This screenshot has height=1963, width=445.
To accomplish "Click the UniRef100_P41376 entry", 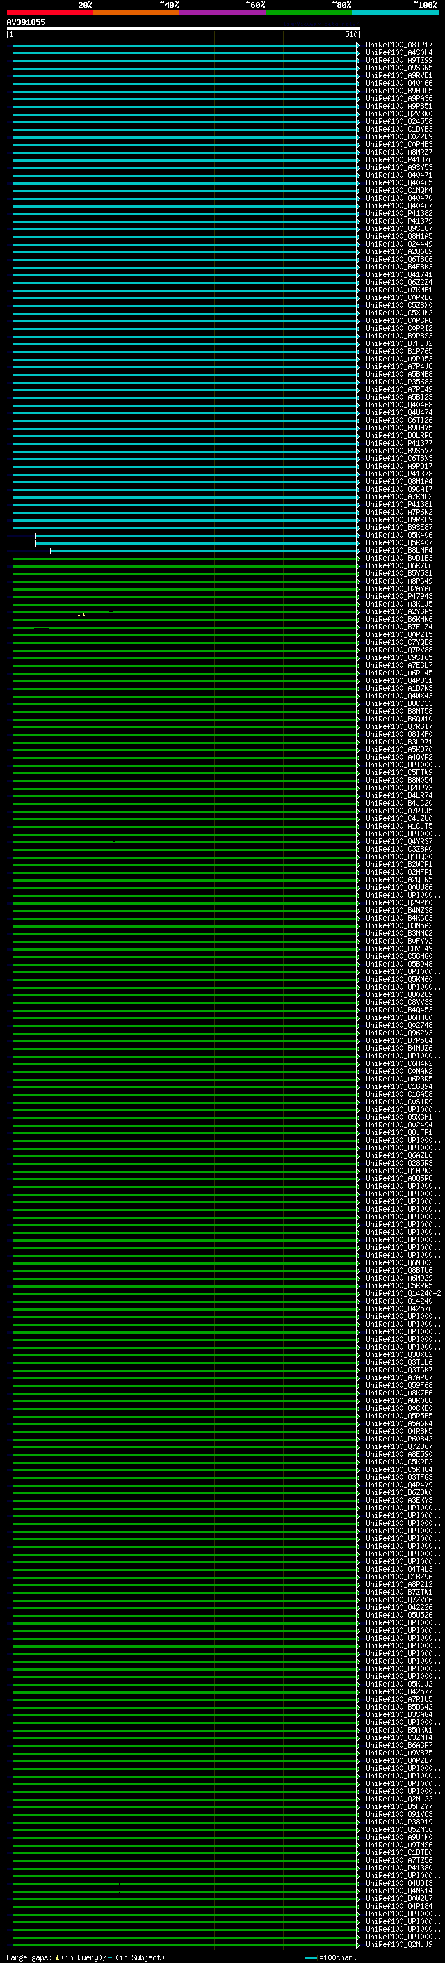I will coord(399,160).
